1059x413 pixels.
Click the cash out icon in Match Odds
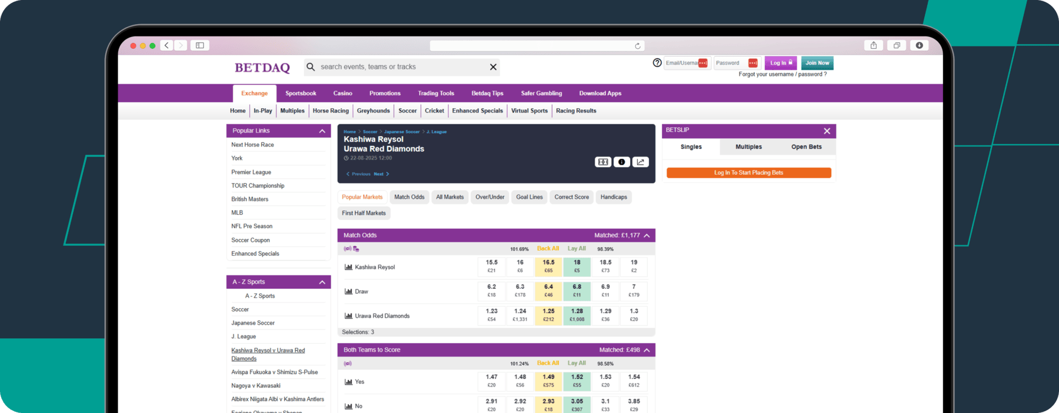(x=356, y=249)
